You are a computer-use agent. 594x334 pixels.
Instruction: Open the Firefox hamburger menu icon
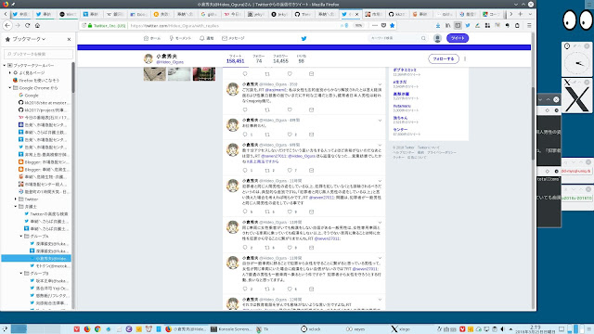pyautogui.click(x=529, y=25)
